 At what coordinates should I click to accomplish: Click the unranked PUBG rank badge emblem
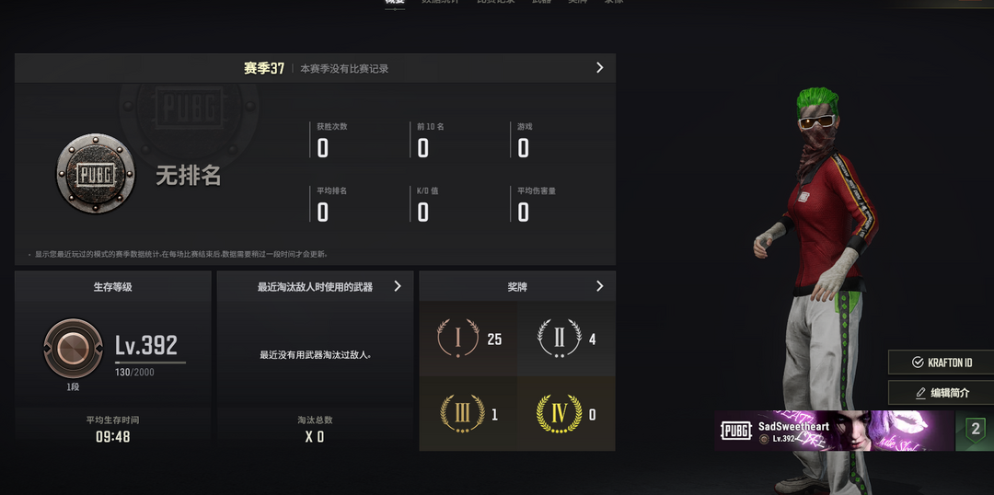tap(96, 174)
